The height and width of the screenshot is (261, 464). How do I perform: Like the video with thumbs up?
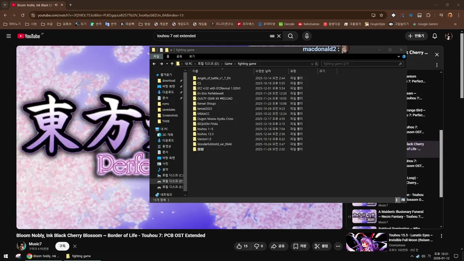(x=242, y=246)
